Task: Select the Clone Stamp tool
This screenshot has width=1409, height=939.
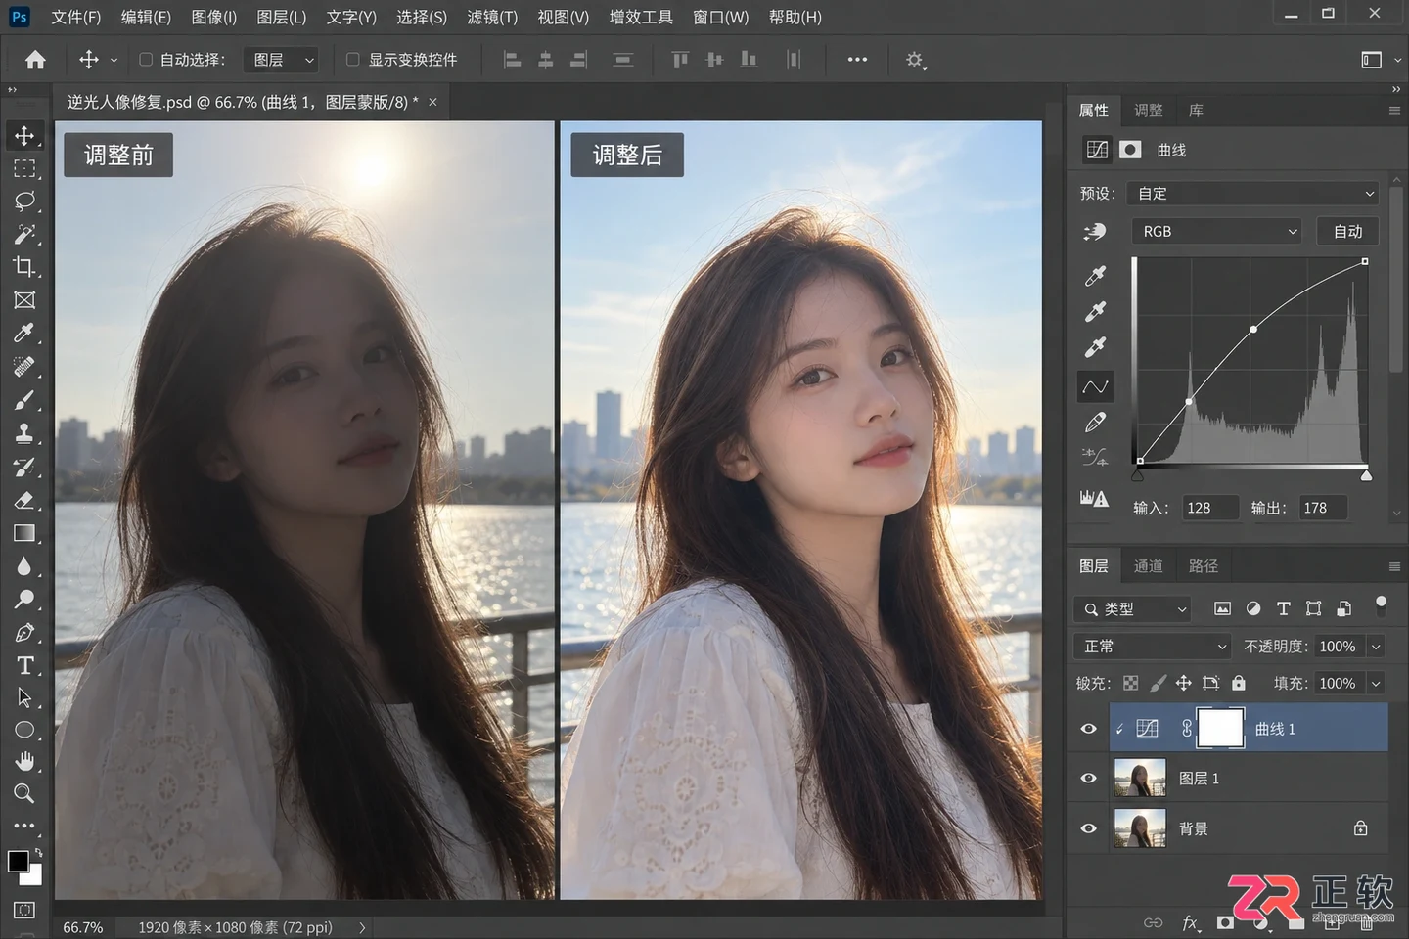Action: (x=24, y=433)
